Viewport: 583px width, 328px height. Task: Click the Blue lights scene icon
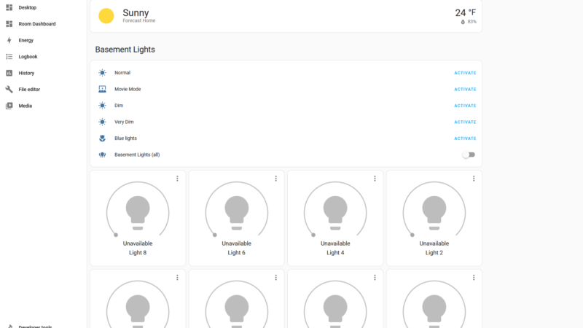click(103, 138)
